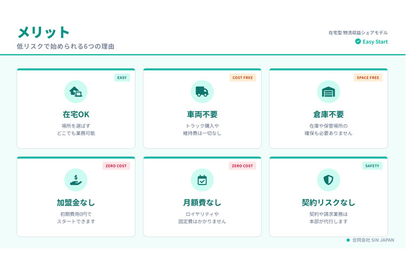Select the EASY badge on first card
This screenshot has width=406, height=270.
pyautogui.click(x=122, y=78)
